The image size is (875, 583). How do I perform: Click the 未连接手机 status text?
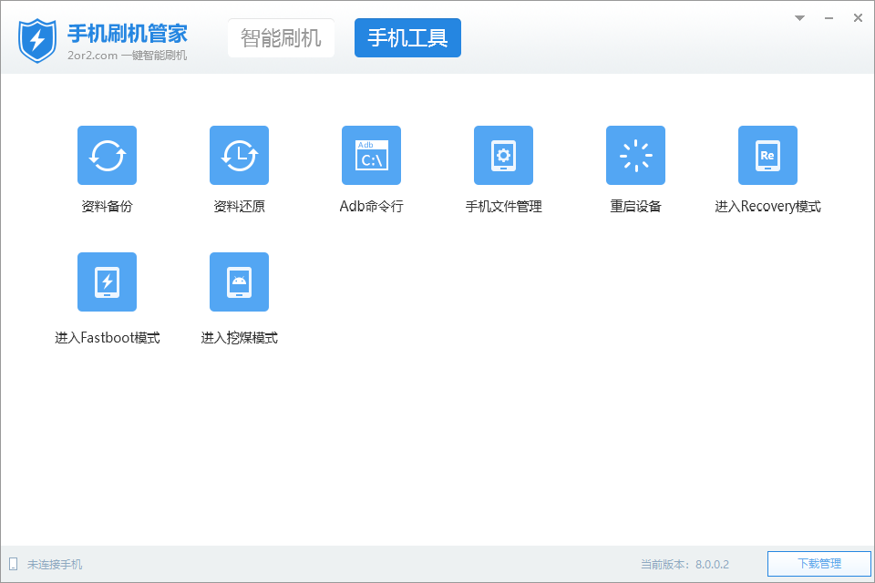tap(55, 565)
